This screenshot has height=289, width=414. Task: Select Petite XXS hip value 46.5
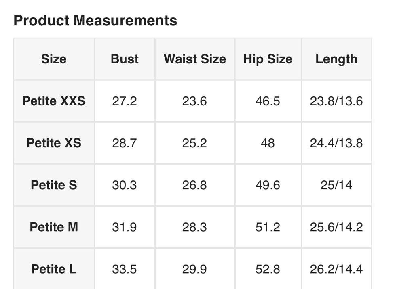[x=268, y=101]
